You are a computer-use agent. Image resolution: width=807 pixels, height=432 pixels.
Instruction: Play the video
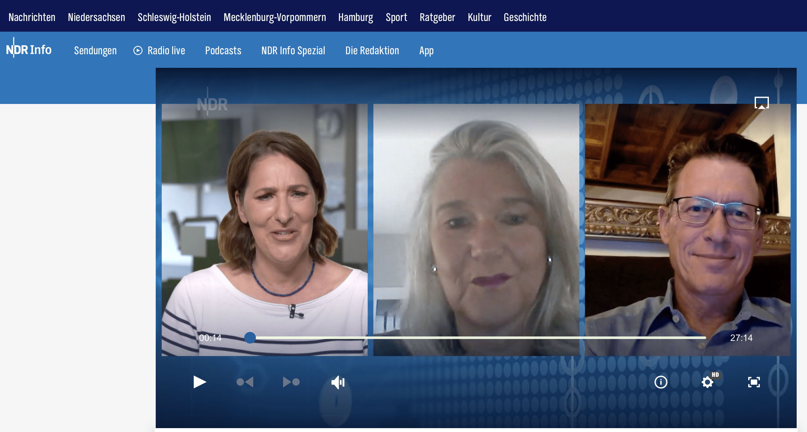pyautogui.click(x=200, y=382)
